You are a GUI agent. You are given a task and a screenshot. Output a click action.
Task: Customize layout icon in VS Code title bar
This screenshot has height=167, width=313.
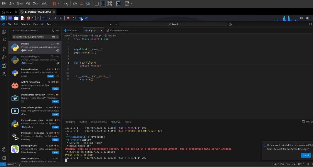(310, 24)
